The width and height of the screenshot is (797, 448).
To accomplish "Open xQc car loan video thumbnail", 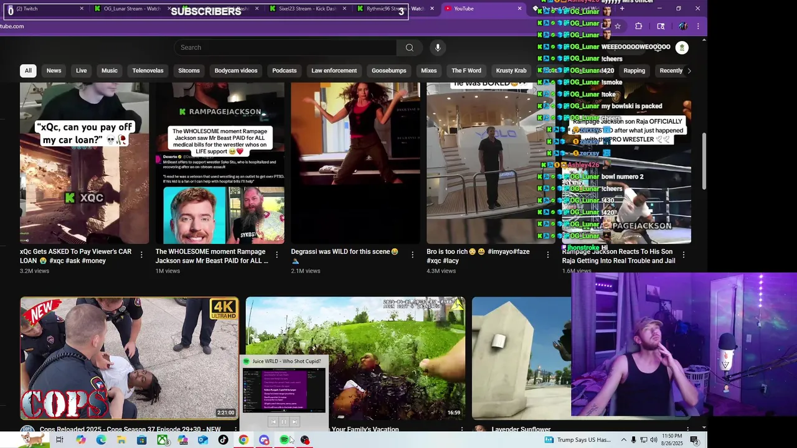I will tap(84, 163).
